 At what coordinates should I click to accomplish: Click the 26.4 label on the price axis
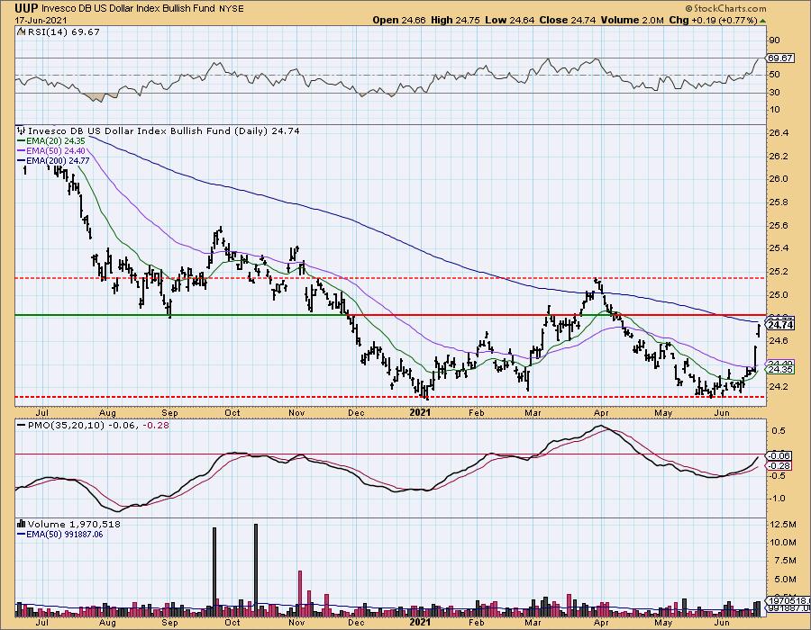coord(779,133)
